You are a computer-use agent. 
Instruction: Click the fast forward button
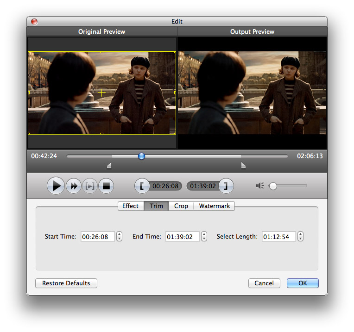[73, 186]
